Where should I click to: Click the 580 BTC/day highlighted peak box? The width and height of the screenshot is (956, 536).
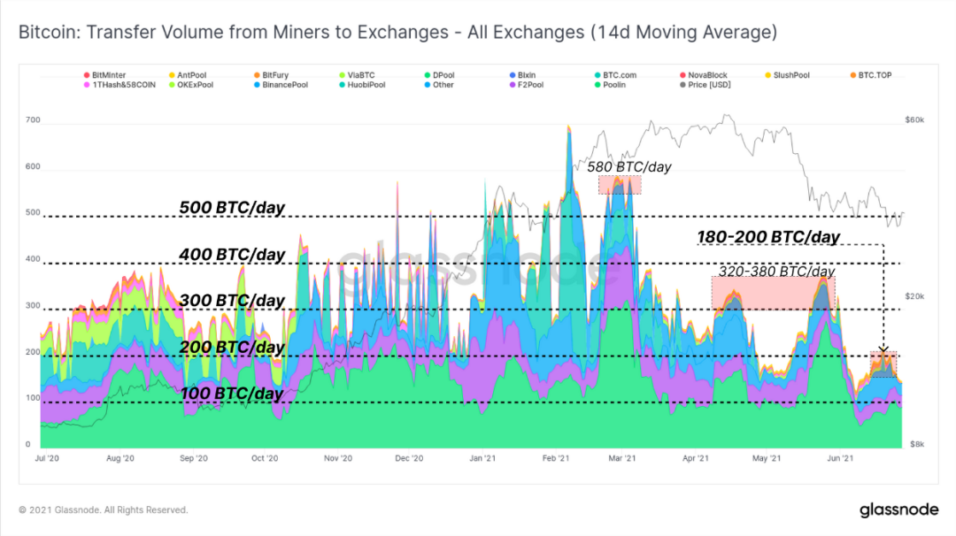pyautogui.click(x=620, y=185)
